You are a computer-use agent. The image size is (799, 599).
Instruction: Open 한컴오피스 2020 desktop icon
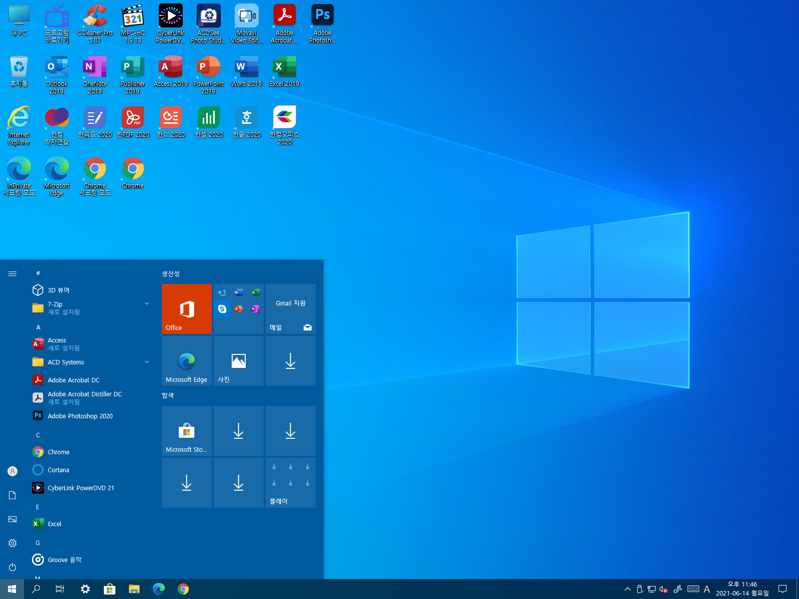pos(285,125)
